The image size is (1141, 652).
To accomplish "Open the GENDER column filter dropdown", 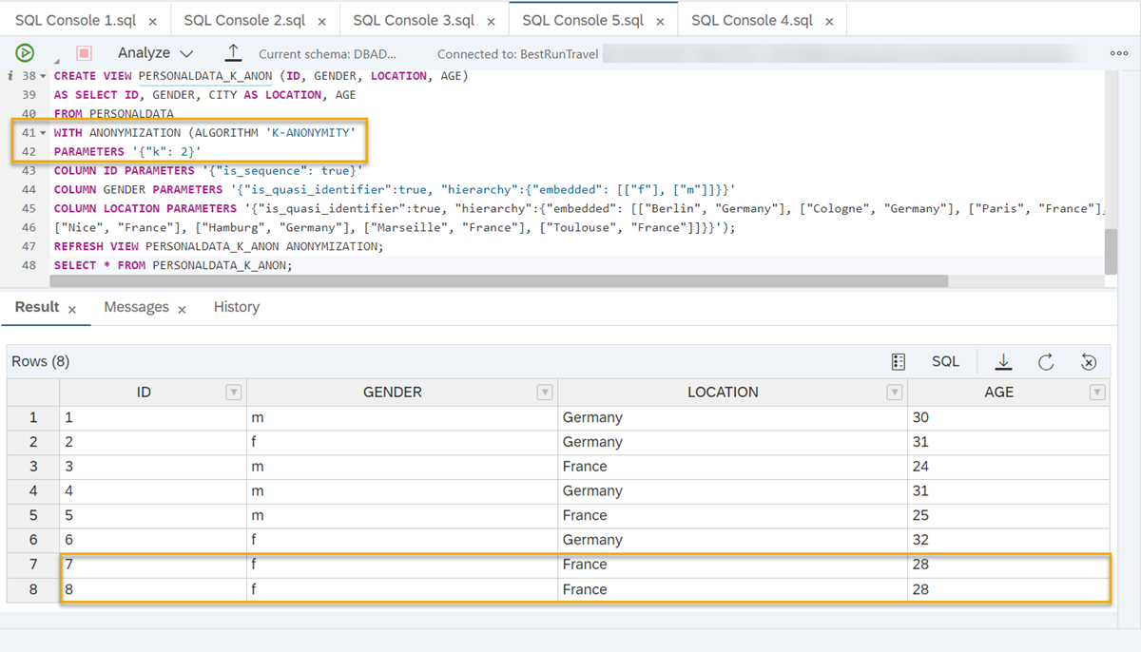I will 545,393.
